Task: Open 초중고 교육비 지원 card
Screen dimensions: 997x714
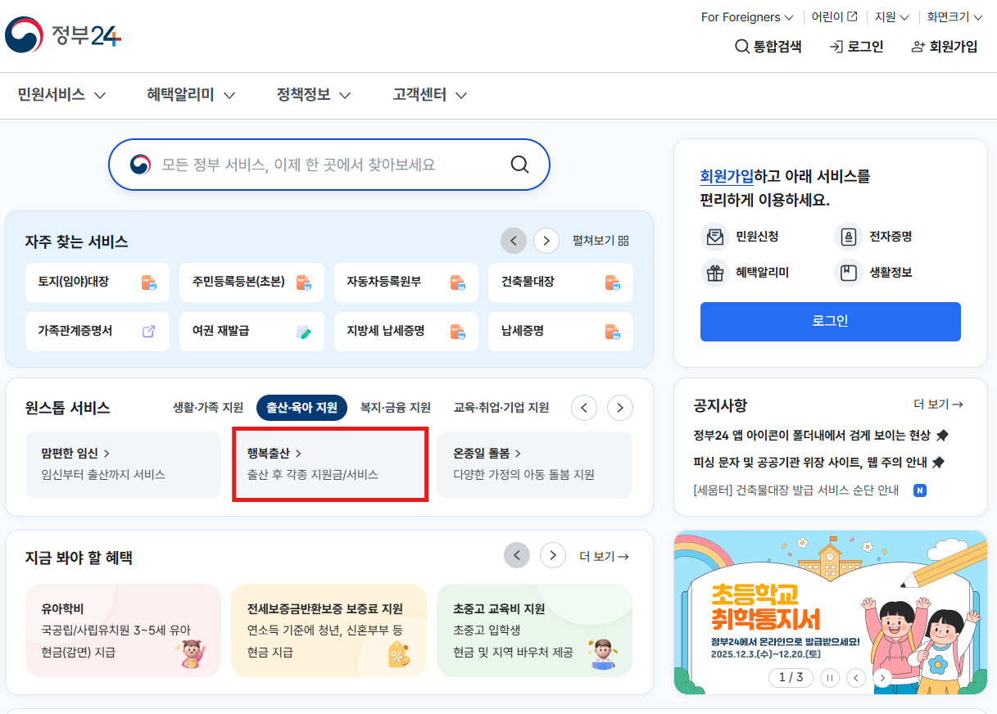Action: click(534, 630)
